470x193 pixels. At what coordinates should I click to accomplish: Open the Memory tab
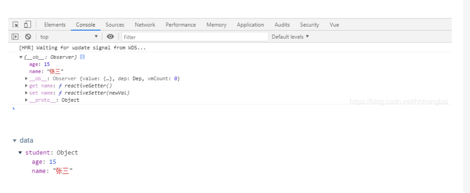216,25
